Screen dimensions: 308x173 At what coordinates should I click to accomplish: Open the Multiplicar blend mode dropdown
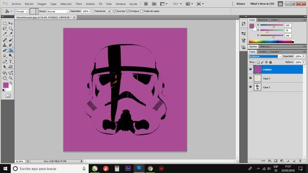coord(265,57)
